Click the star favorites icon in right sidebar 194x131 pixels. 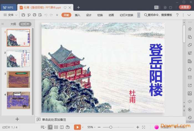coord(190,69)
